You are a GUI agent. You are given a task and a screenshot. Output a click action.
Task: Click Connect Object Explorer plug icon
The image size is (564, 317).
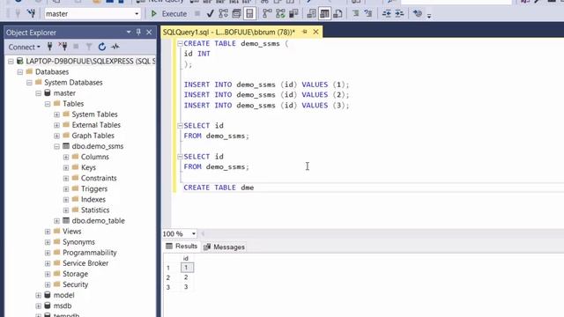click(49, 47)
